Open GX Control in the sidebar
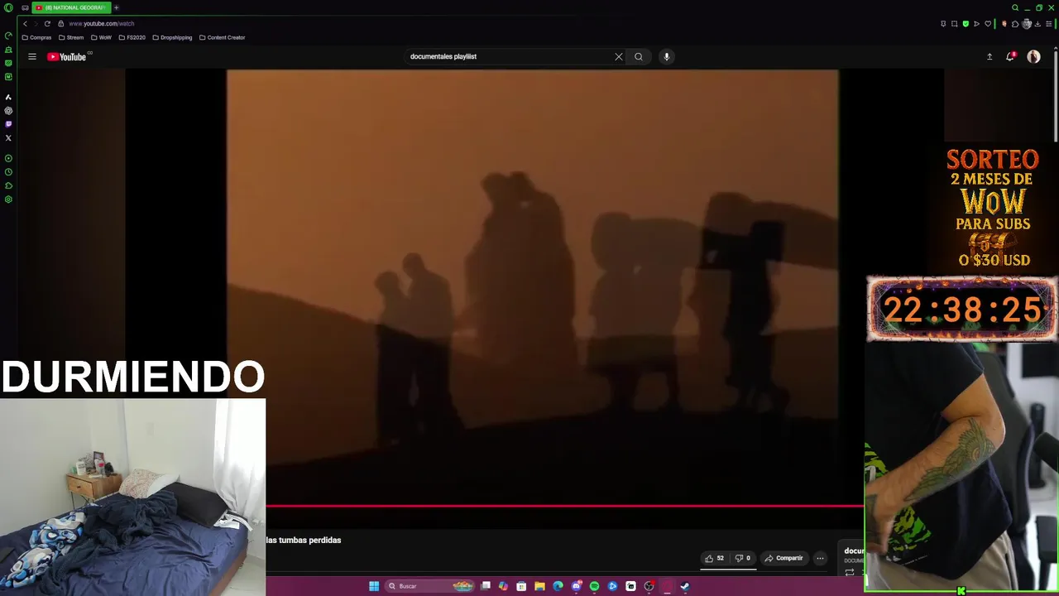Viewport: 1059px width, 596px height. click(8, 36)
